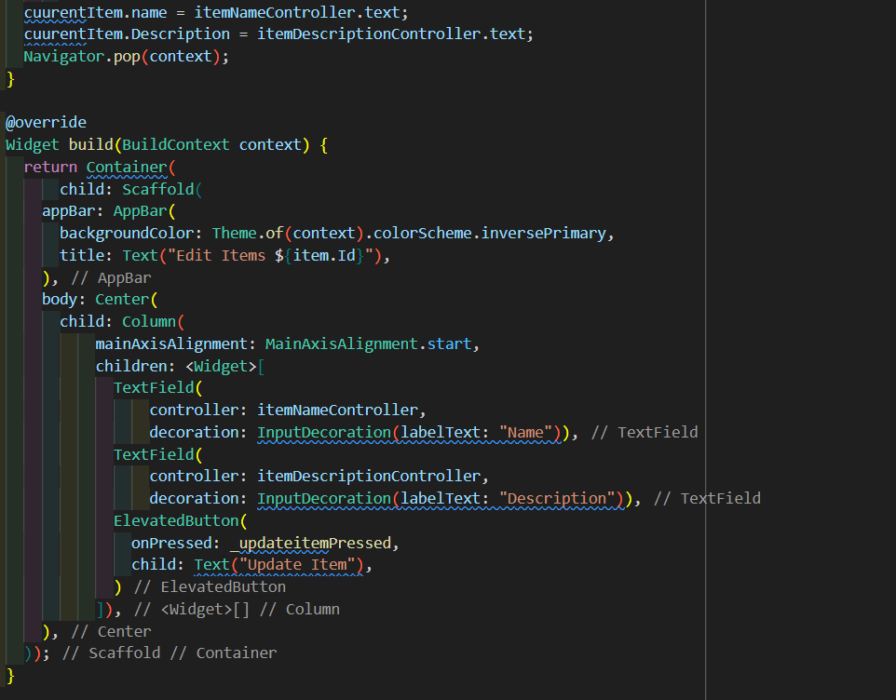Image resolution: width=896 pixels, height=700 pixels.
Task: Click the "Description" string literal
Action: coord(557,498)
